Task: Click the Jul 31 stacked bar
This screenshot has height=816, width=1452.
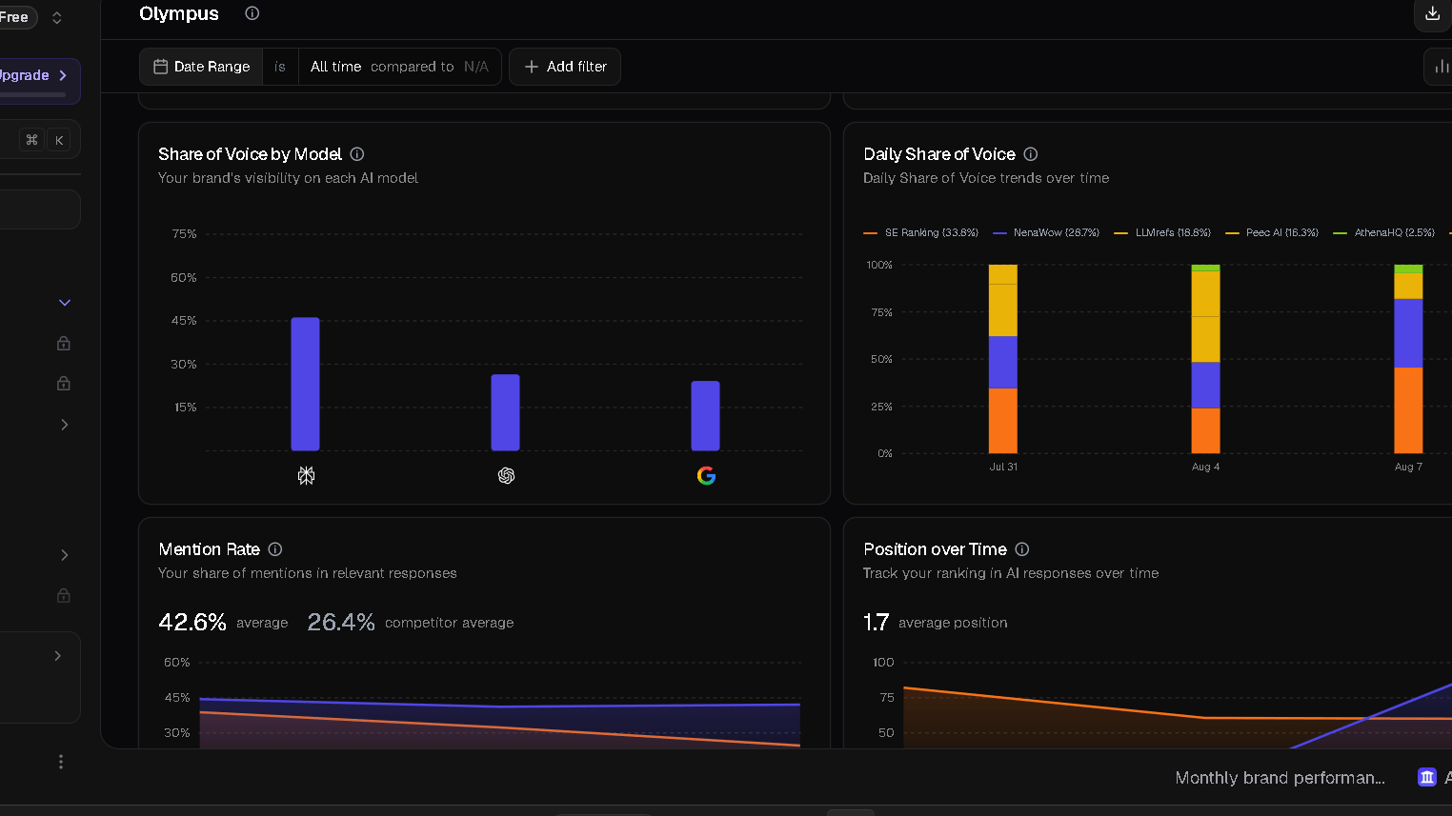Action: [1003, 359]
